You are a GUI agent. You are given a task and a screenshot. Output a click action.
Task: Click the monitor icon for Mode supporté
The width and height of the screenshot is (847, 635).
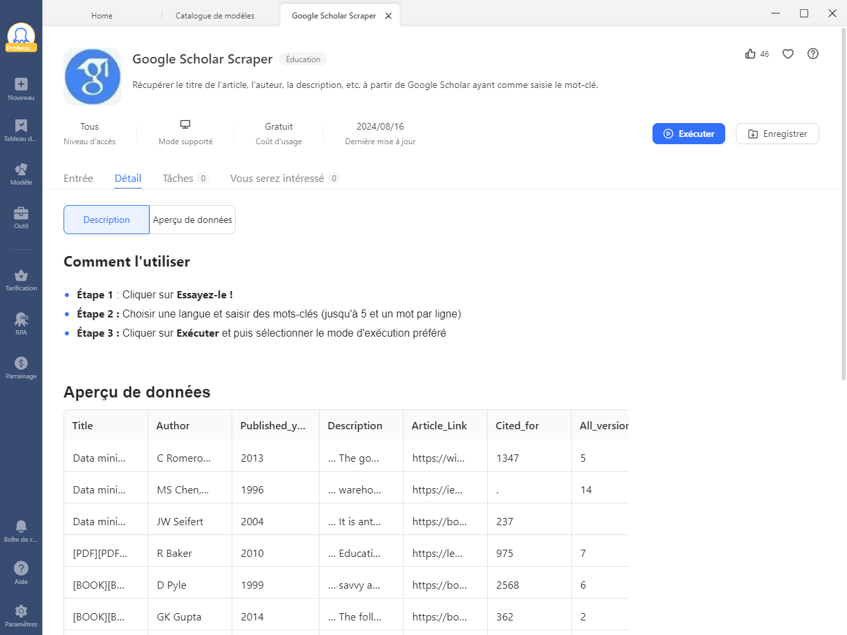185,124
